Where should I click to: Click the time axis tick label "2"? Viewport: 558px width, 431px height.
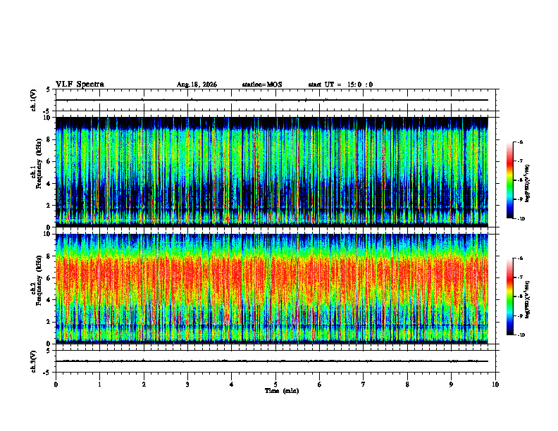[144, 385]
